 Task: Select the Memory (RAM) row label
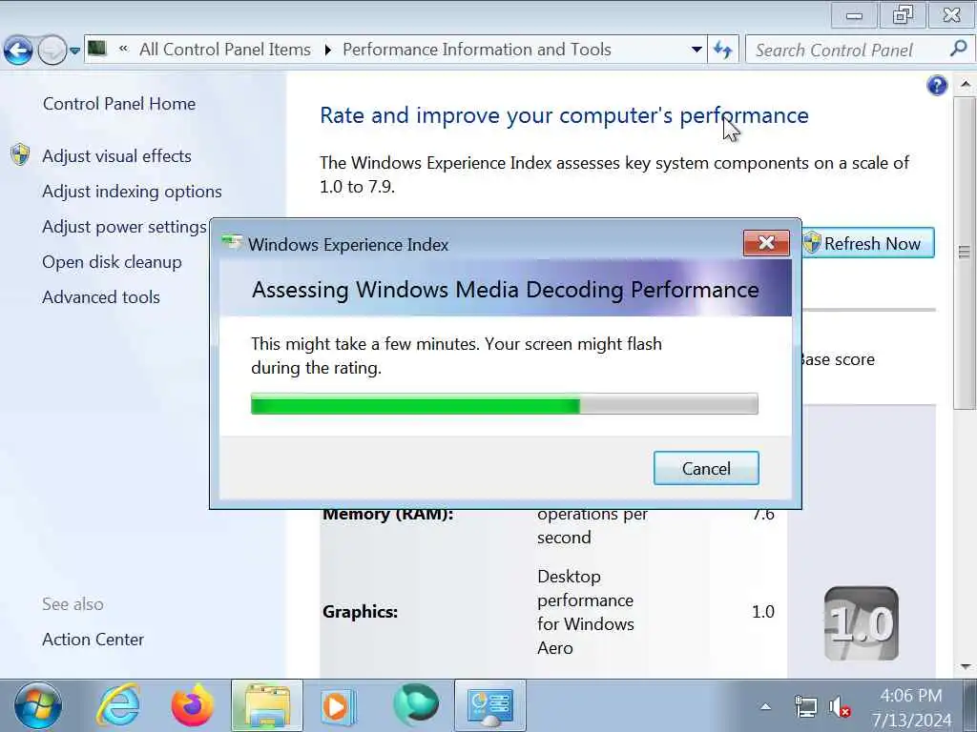click(387, 515)
